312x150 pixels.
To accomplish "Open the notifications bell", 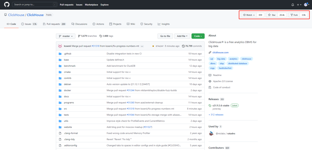I will pyautogui.click(x=293, y=5).
